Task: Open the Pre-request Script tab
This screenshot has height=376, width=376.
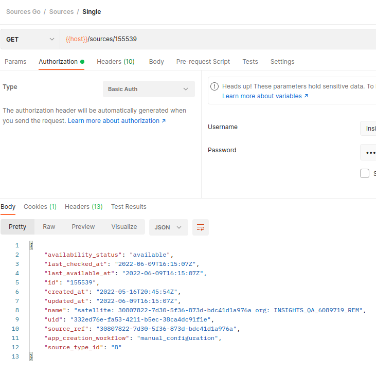Action: point(203,62)
